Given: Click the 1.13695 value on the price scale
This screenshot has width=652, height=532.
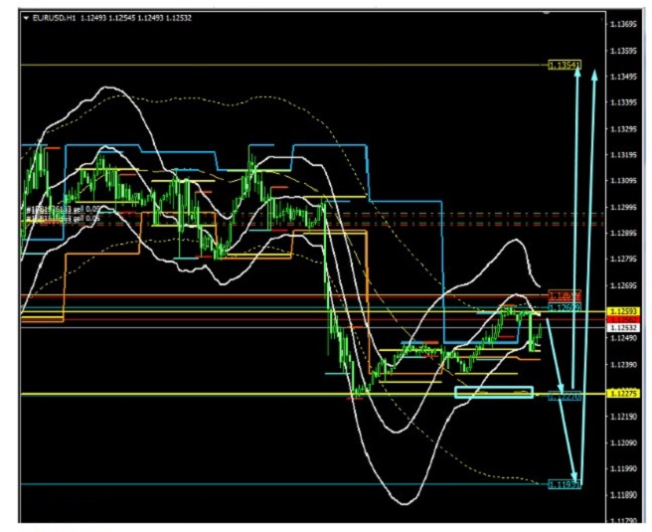Looking at the screenshot, I should tap(623, 24).
